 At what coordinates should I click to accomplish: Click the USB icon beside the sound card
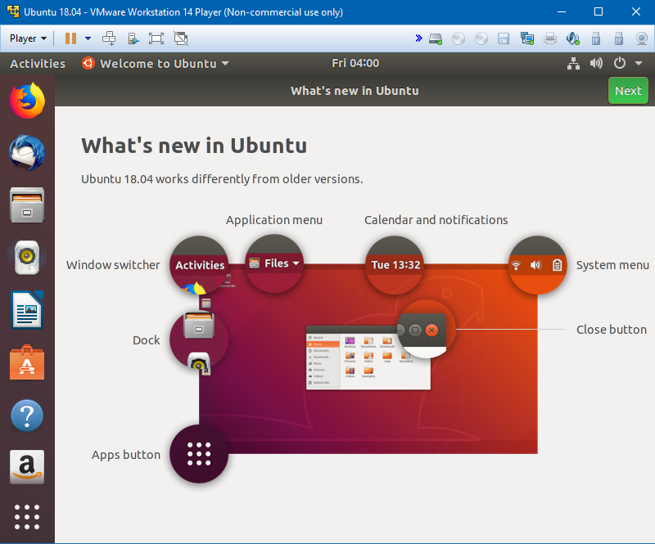click(596, 38)
